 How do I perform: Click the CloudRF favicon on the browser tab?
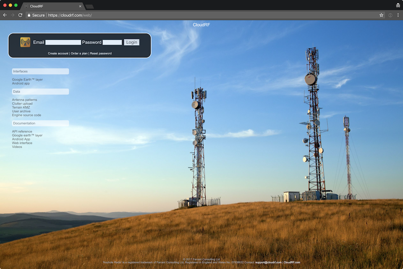(x=27, y=6)
